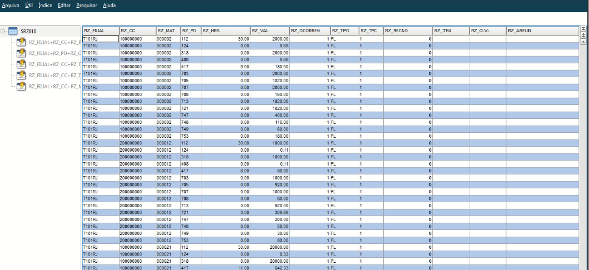This screenshot has height=270, width=589.
Task: Open the Índice menu
Action: 45,5
